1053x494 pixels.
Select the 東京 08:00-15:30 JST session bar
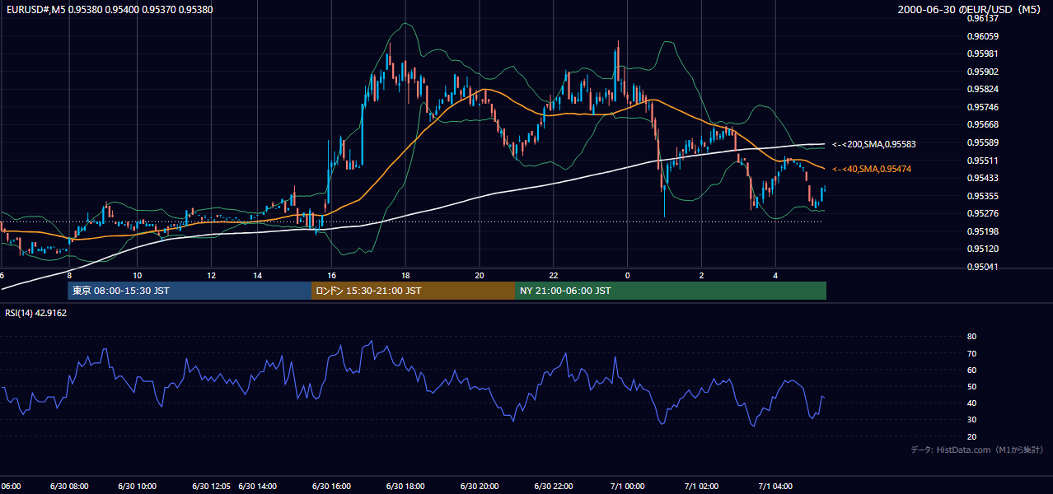pyautogui.click(x=190, y=291)
